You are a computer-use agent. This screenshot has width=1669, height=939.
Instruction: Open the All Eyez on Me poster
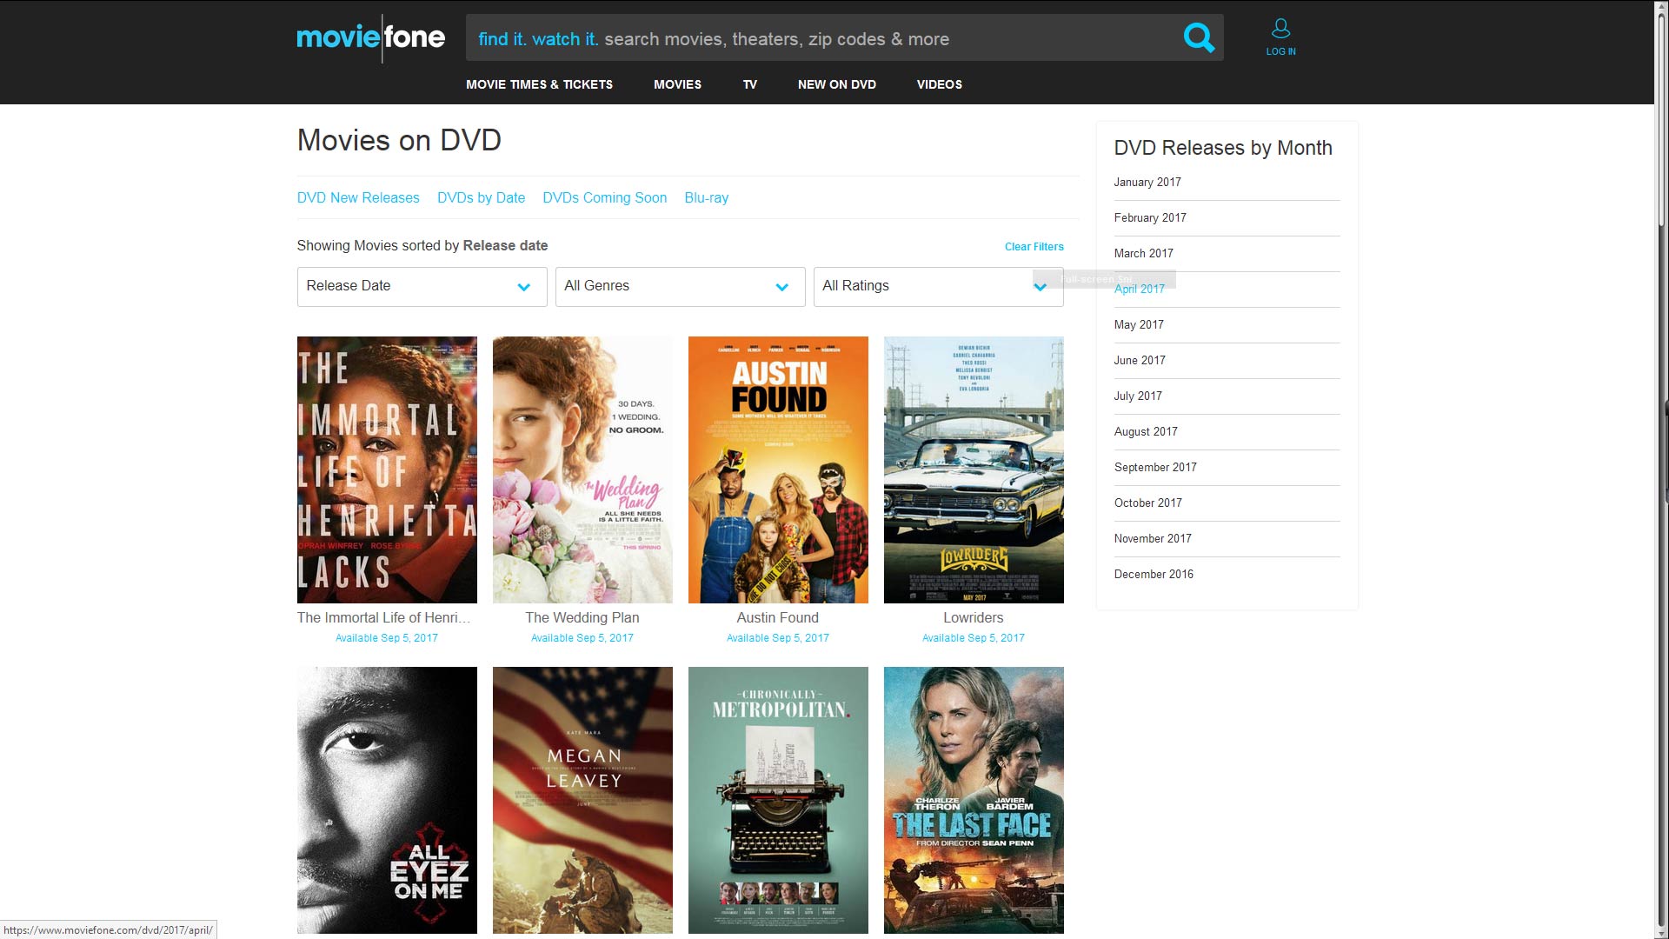pos(387,800)
